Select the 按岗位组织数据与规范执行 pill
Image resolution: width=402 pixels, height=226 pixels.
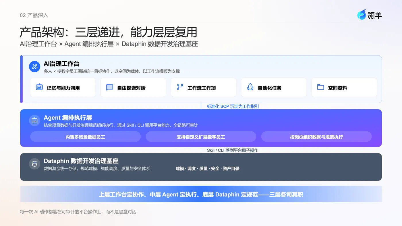pos(316,137)
